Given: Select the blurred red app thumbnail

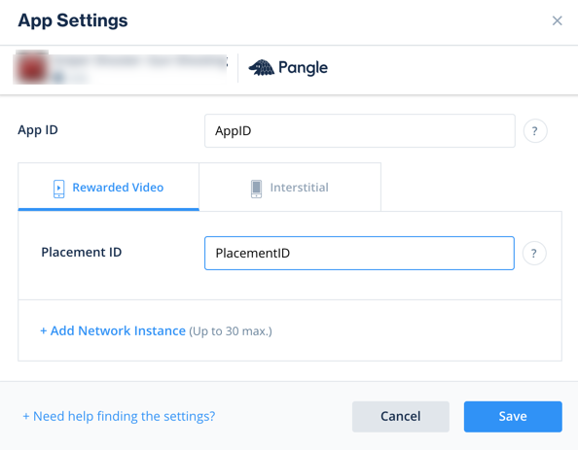Looking at the screenshot, I should click(31, 68).
